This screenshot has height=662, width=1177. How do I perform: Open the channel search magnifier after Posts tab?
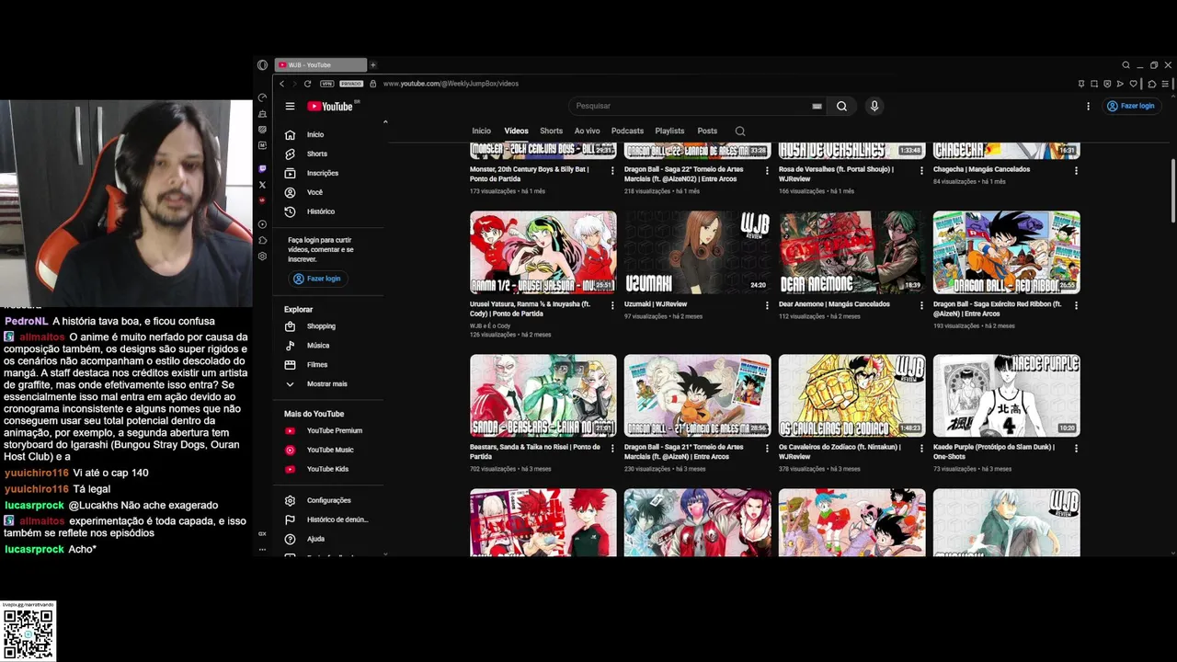point(740,131)
